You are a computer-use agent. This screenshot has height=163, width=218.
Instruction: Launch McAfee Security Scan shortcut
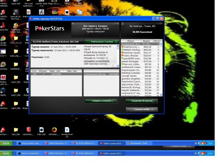coord(3,80)
